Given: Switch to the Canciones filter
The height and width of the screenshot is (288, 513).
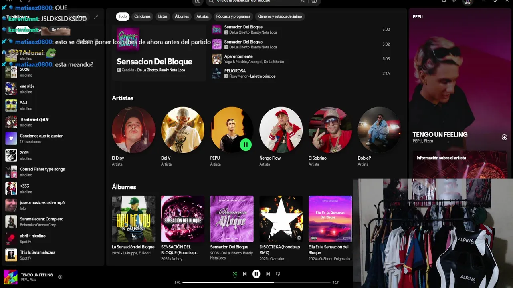Looking at the screenshot, I should click(x=142, y=16).
